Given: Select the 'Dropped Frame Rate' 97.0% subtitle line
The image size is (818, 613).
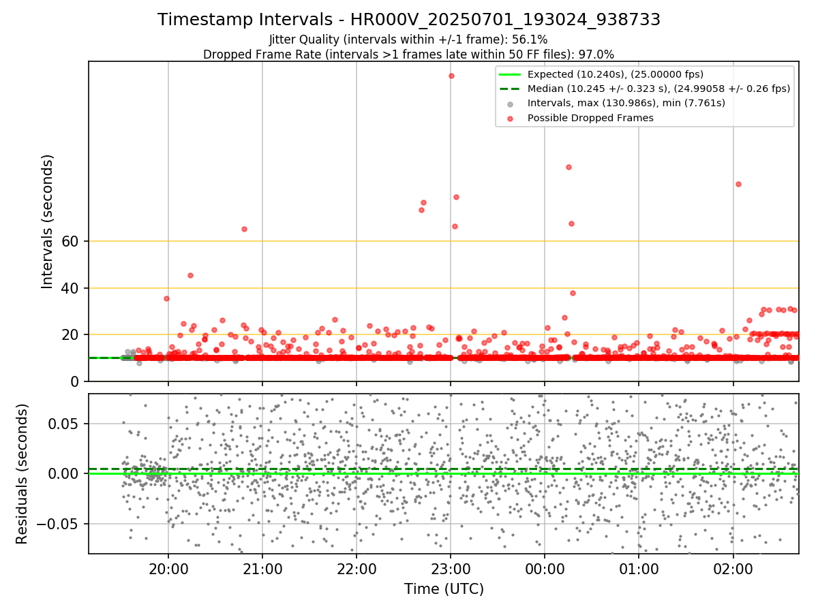Looking at the screenshot, I should point(409,54).
